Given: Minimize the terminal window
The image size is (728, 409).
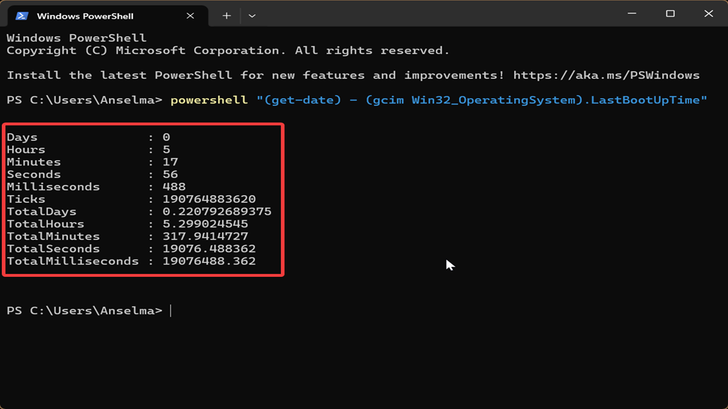Looking at the screenshot, I should pyautogui.click(x=632, y=14).
